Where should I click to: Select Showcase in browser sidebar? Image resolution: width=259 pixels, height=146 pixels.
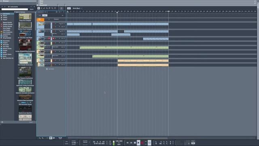[6, 45]
